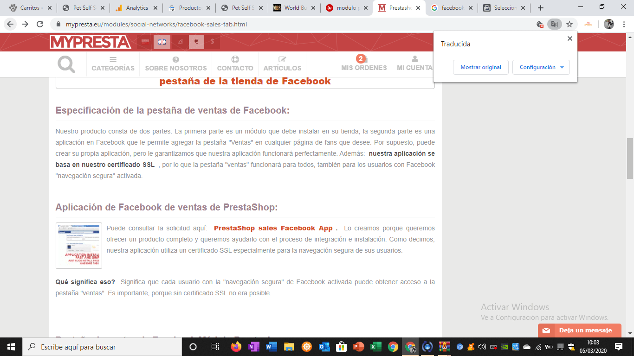This screenshot has width=634, height=356.
Task: Go forward in browser history
Action: pyautogui.click(x=25, y=24)
